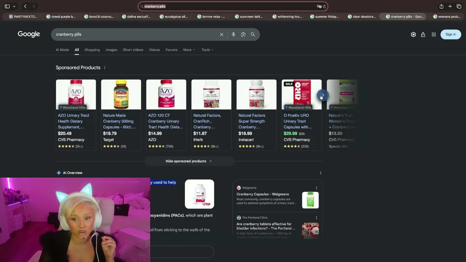Open Natural Factors CranRich iHerb listing
Screen dimensions: 466x262
pos(207,121)
